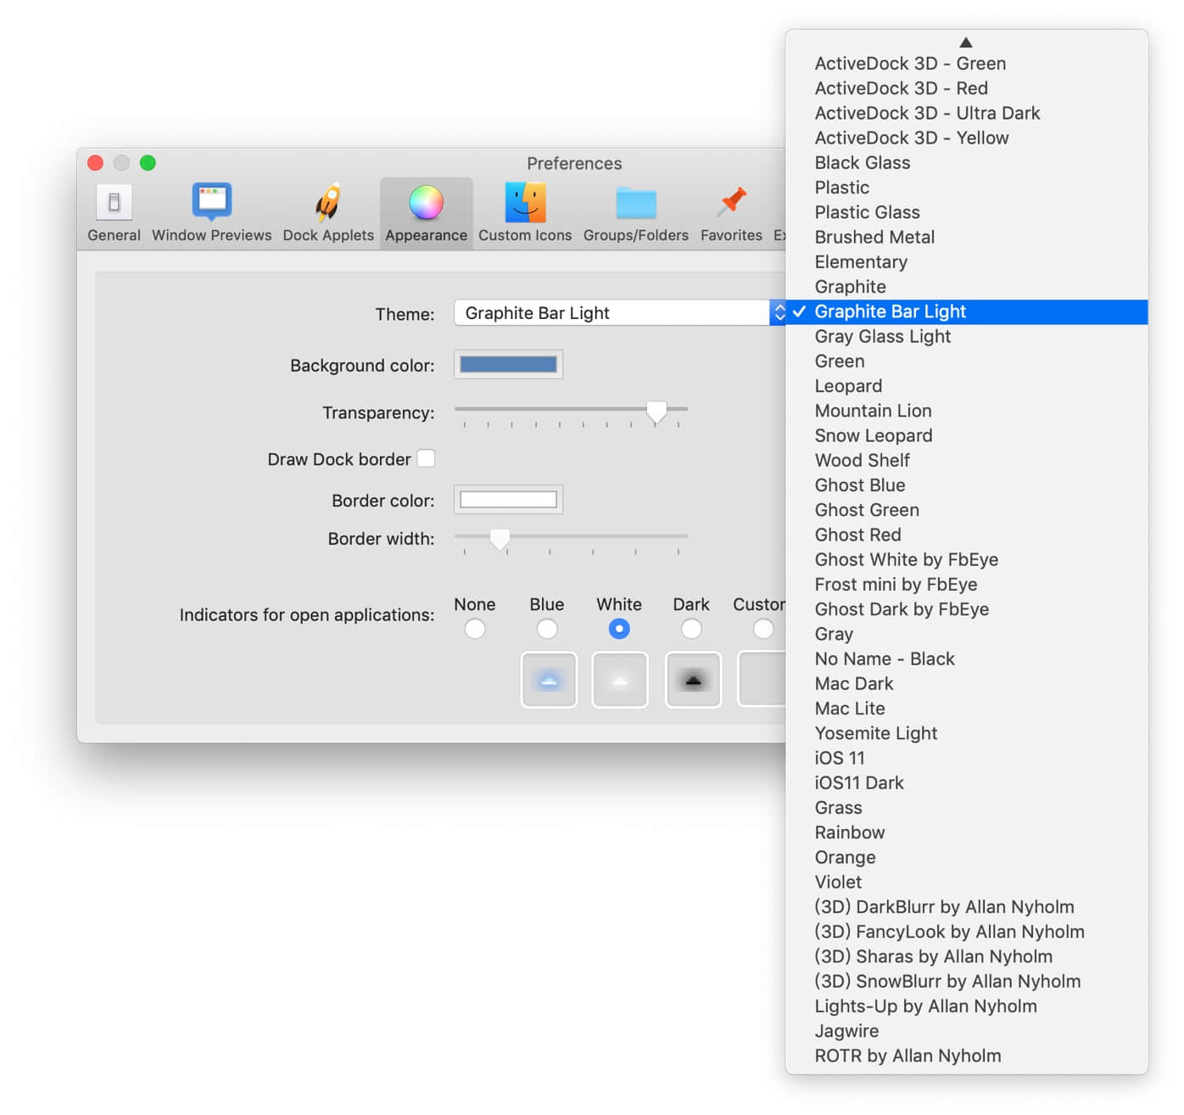This screenshot has width=1184, height=1115.
Task: Click the dark indicator preview thumbnail
Action: click(x=693, y=680)
